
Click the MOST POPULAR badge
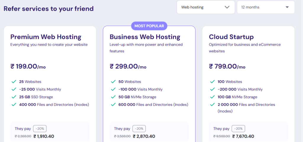149,26
